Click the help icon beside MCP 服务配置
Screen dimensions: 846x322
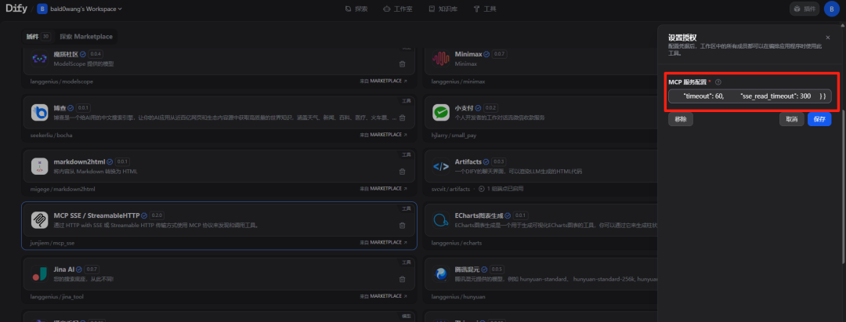(718, 81)
